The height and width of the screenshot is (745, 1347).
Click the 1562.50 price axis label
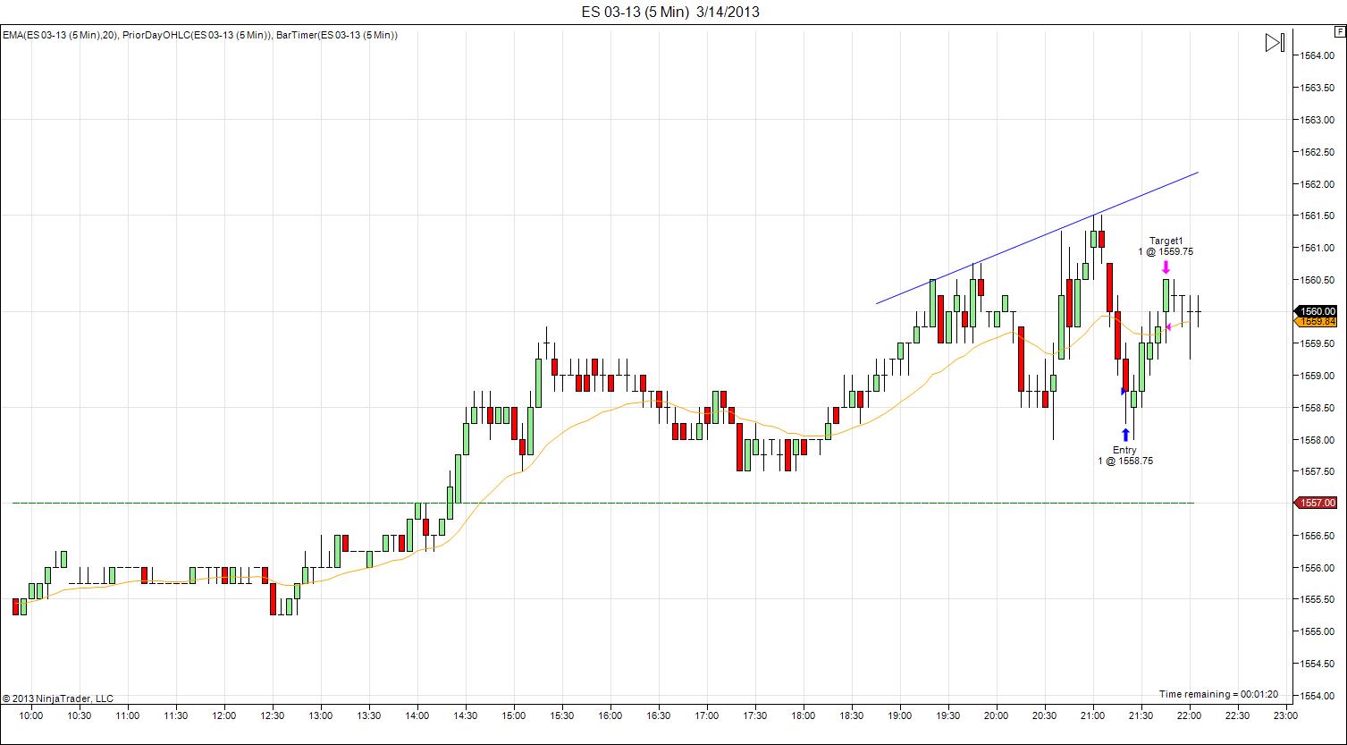(x=1318, y=152)
